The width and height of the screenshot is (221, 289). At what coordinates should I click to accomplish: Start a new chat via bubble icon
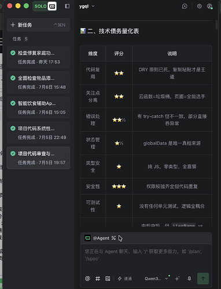click(x=185, y=6)
